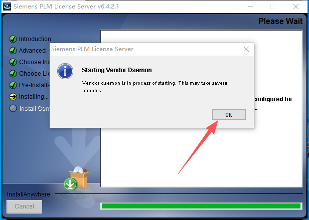Select the Installing... step label
The image size is (309, 220).
coord(34,97)
